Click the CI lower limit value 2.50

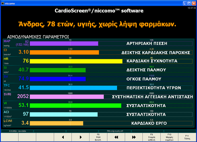pyautogui.click(x=70, y=49)
